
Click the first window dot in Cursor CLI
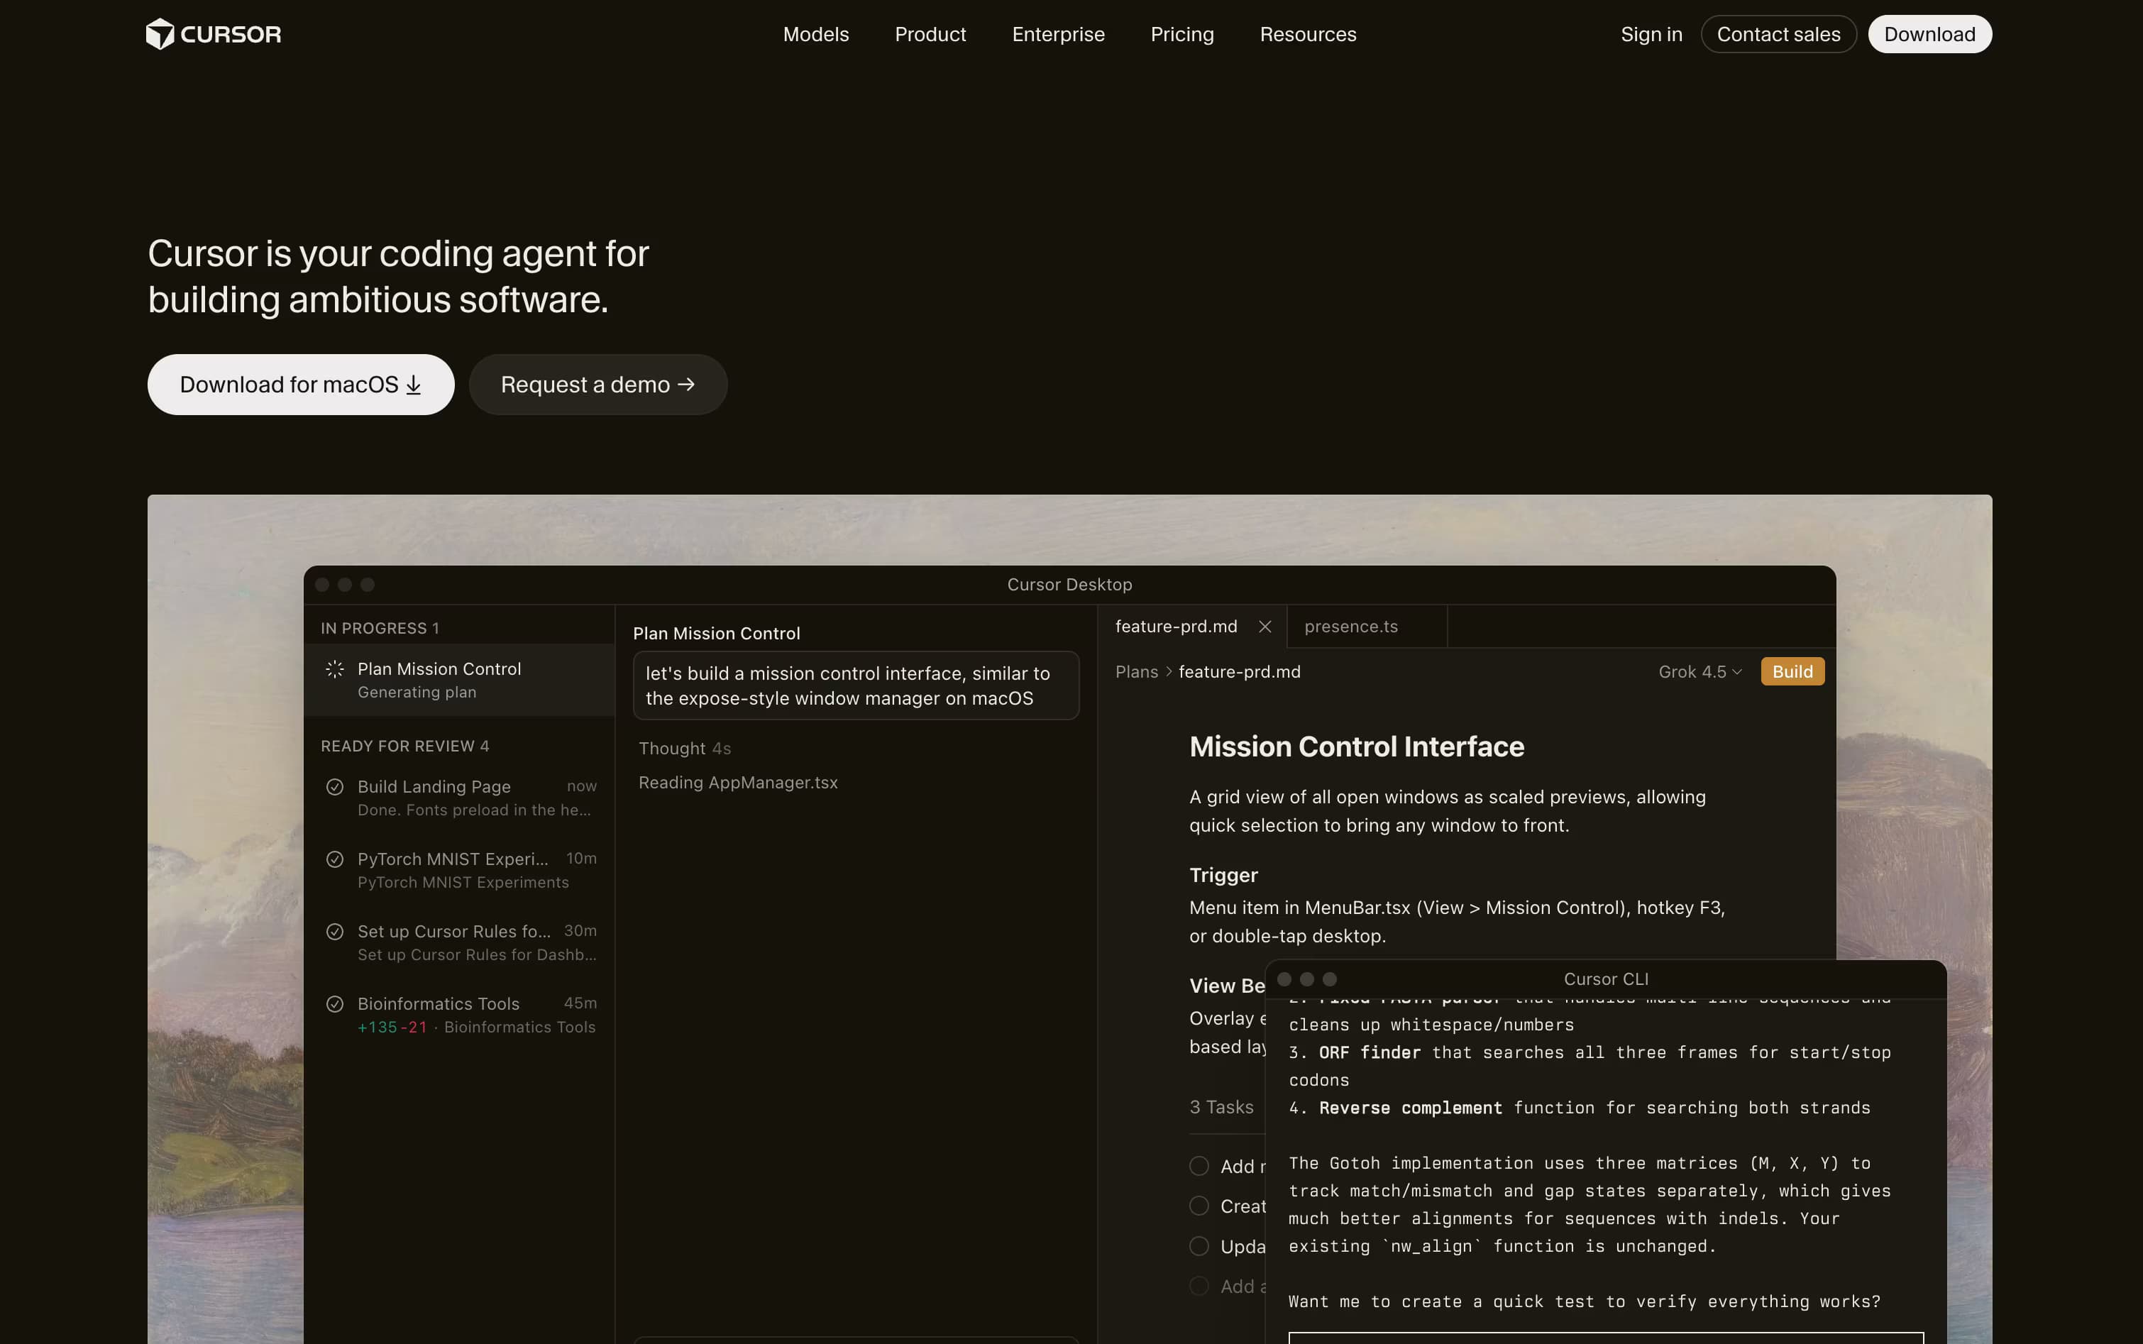[1284, 979]
